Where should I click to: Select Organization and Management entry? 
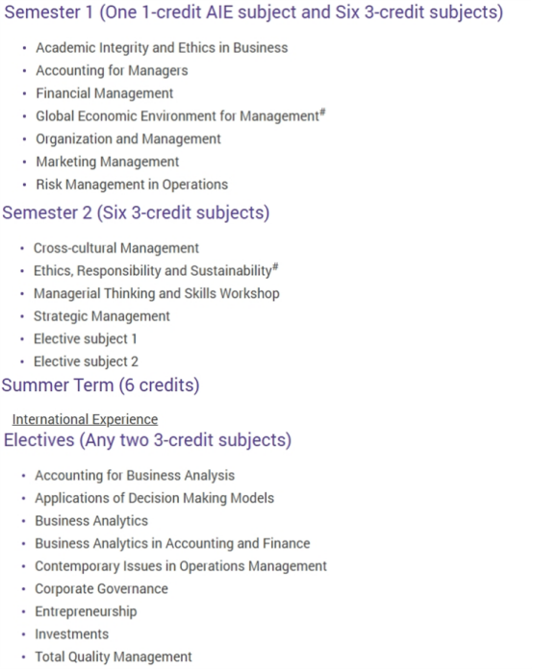tap(128, 138)
